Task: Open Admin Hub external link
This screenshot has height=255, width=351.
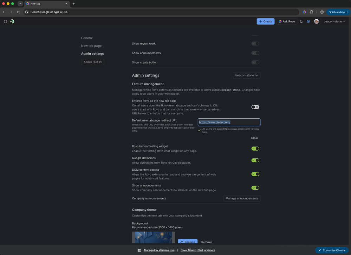Action: pyautogui.click(x=92, y=62)
